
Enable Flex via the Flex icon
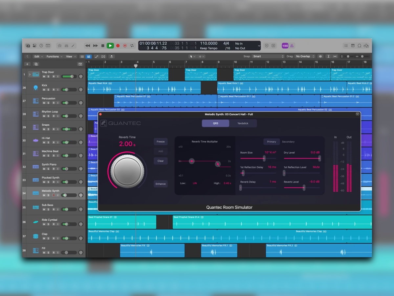103,56
